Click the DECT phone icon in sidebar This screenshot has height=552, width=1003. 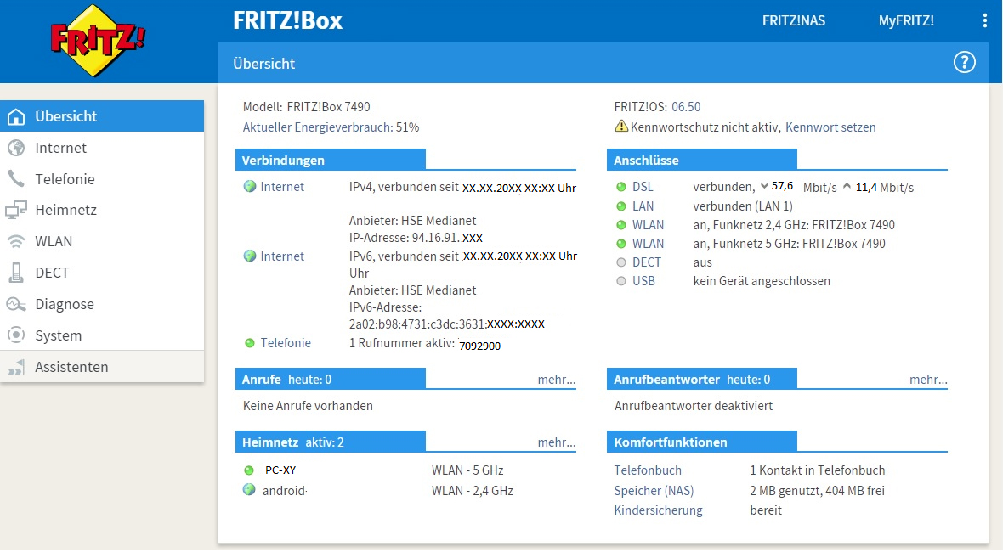(16, 273)
